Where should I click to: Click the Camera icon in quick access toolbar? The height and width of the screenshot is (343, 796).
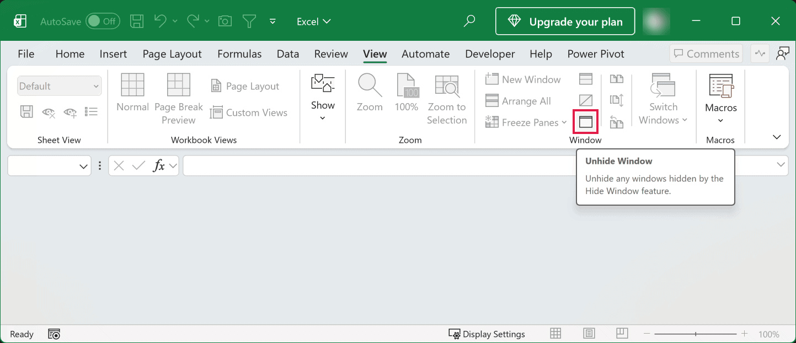pyautogui.click(x=225, y=22)
